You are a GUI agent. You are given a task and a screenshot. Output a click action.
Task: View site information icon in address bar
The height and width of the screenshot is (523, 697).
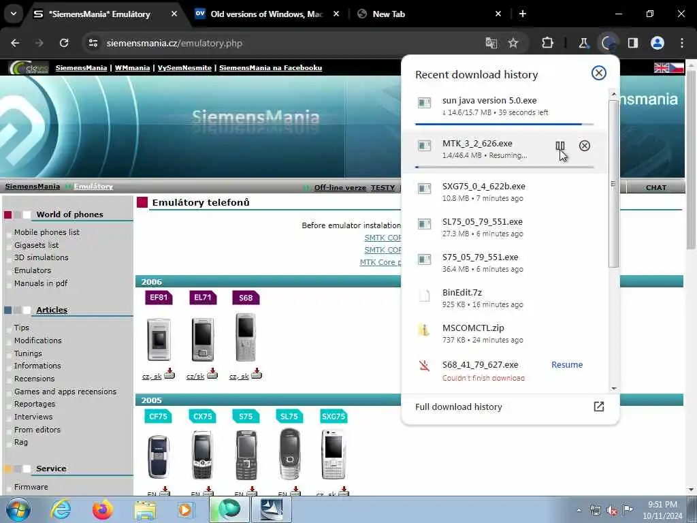[x=93, y=43]
